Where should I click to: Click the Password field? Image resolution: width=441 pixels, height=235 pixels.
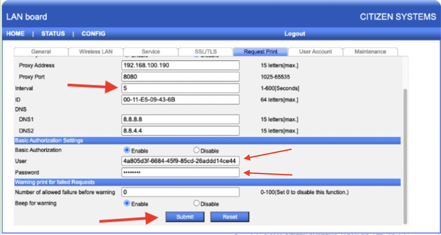click(180, 172)
